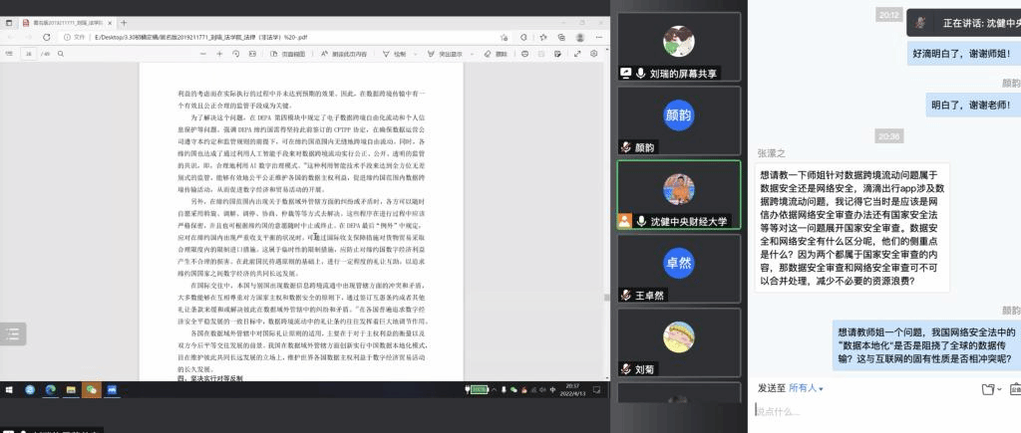The height and width of the screenshot is (433, 1021).
Task: Open PDF viewer settings gear
Action: (x=595, y=53)
